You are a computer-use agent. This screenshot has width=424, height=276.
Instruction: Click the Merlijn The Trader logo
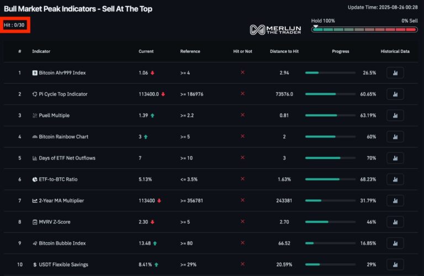tap(275, 29)
